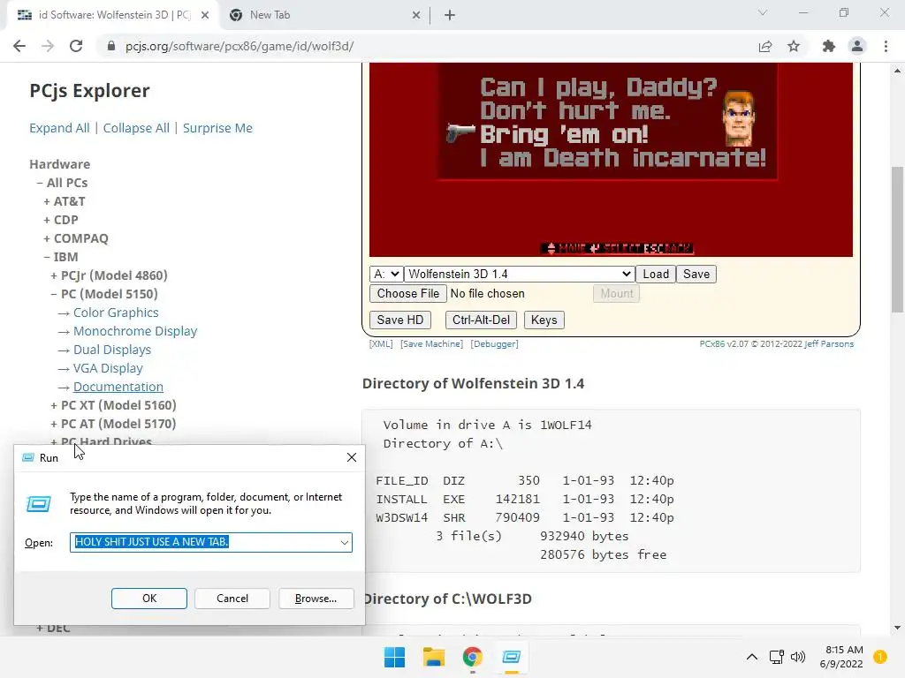Open Chrome's three-dot menu
The width and height of the screenshot is (905, 678).
886,46
